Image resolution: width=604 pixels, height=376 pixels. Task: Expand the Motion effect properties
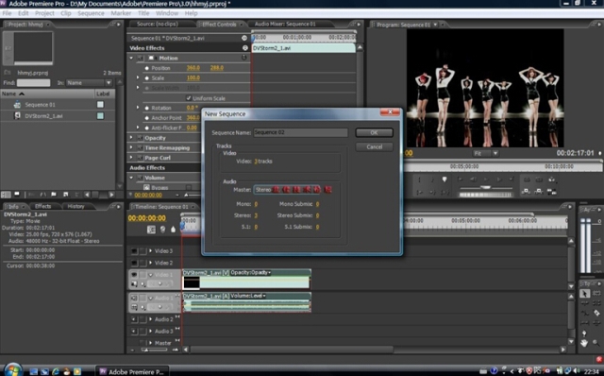[131, 58]
